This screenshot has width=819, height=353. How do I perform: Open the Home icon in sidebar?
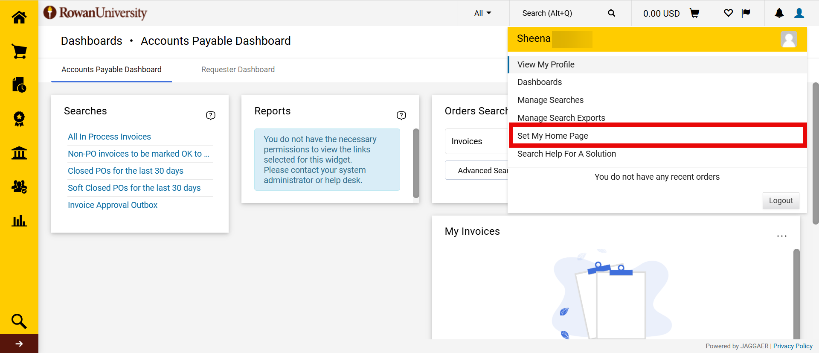[x=19, y=18]
